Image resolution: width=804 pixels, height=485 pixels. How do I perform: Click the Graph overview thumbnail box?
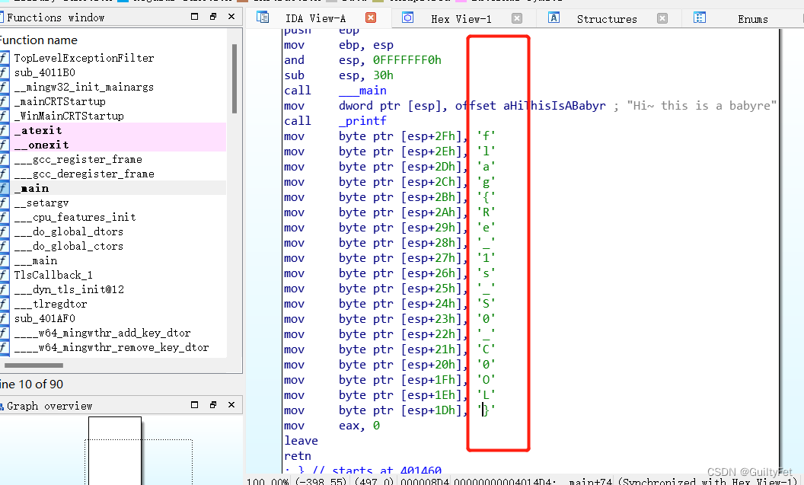[114, 449]
